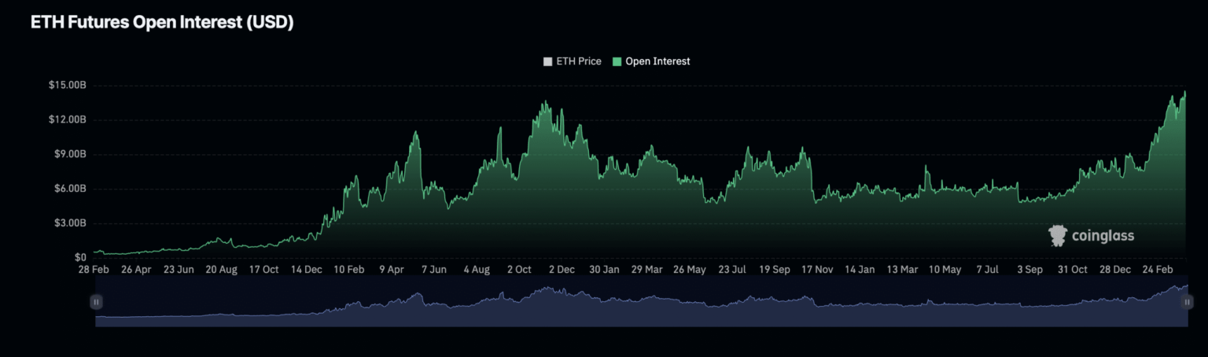Grab the right range slider handle
1208x357 pixels.
(1188, 302)
